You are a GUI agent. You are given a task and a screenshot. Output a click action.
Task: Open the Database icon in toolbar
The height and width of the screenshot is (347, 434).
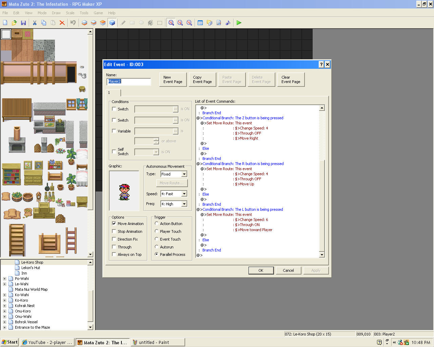(200, 23)
